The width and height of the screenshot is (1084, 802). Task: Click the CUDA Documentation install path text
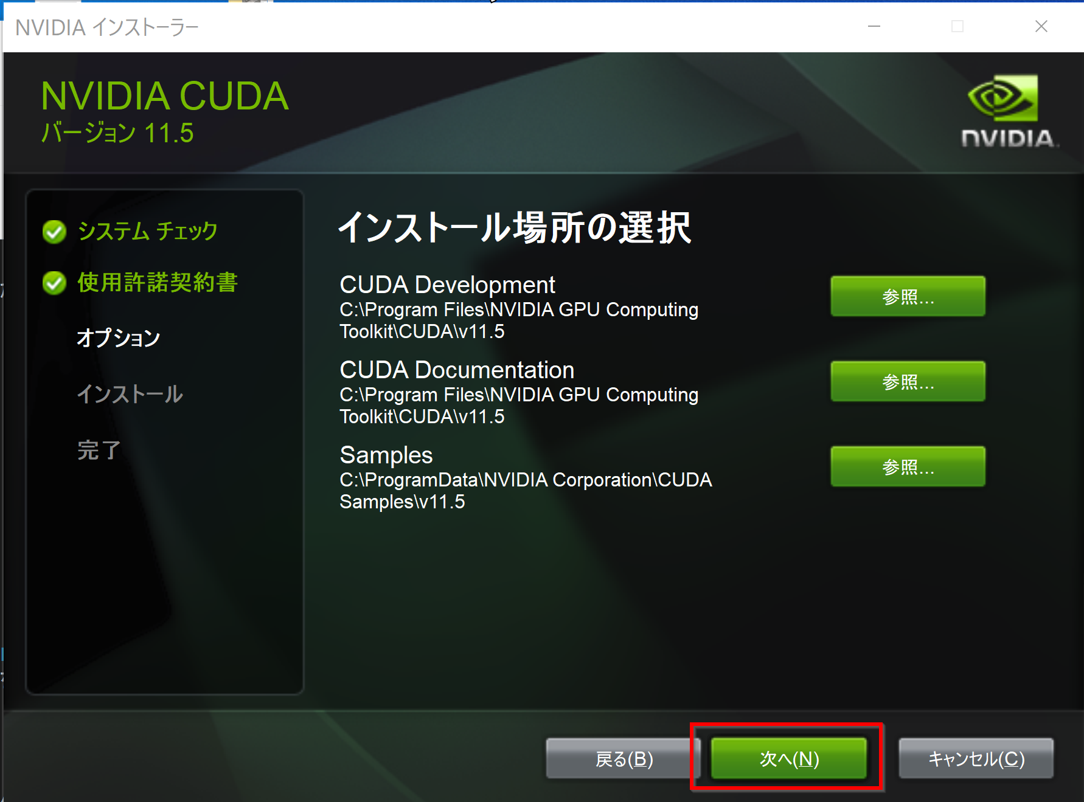click(519, 406)
